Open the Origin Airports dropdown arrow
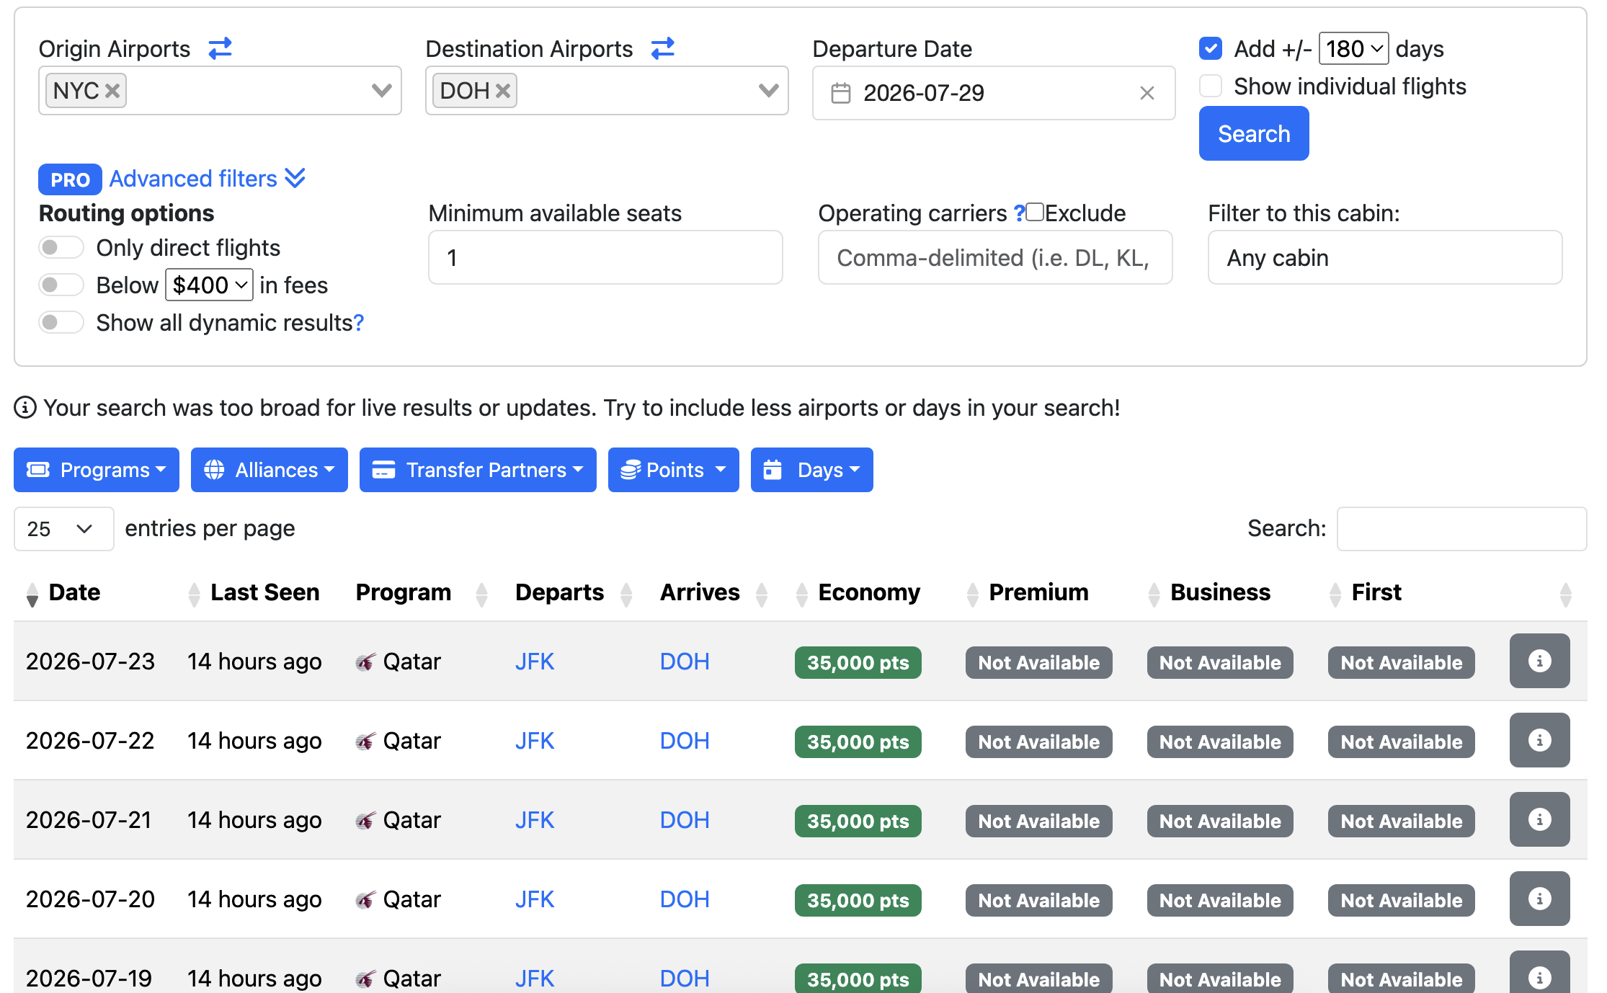Screen dimensions: 1607x993 point(382,91)
